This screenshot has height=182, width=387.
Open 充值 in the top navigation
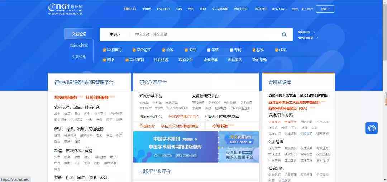[179, 9]
